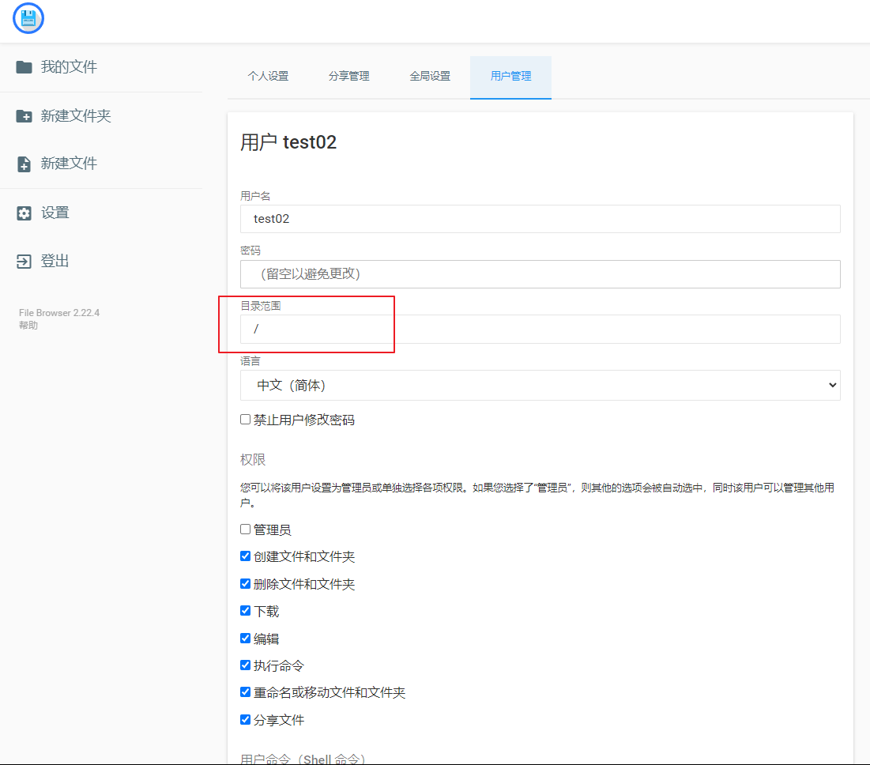Click the dropdown arrow on the language field
870x765 pixels.
832,385
